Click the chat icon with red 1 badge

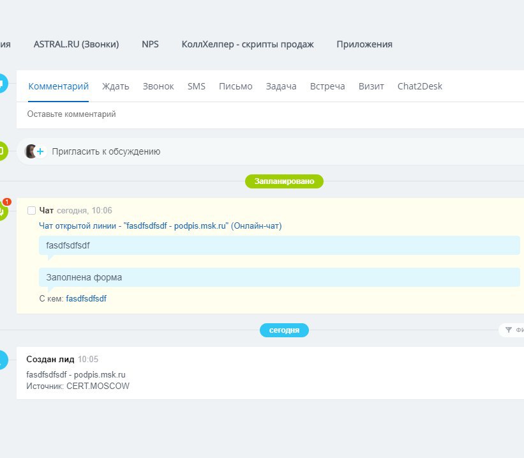(x=3, y=210)
